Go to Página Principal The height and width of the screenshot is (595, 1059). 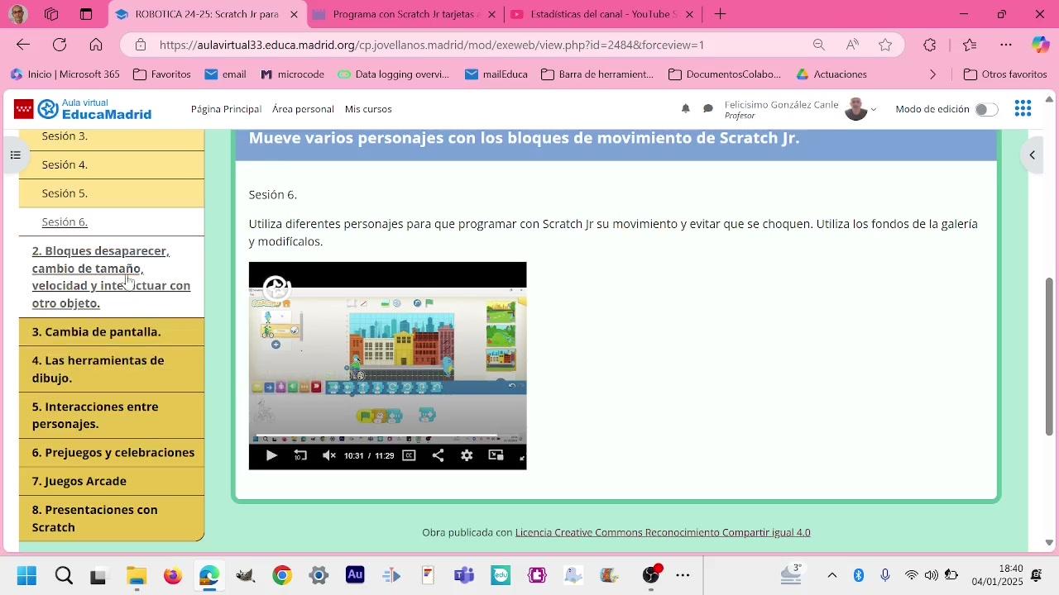click(x=226, y=109)
